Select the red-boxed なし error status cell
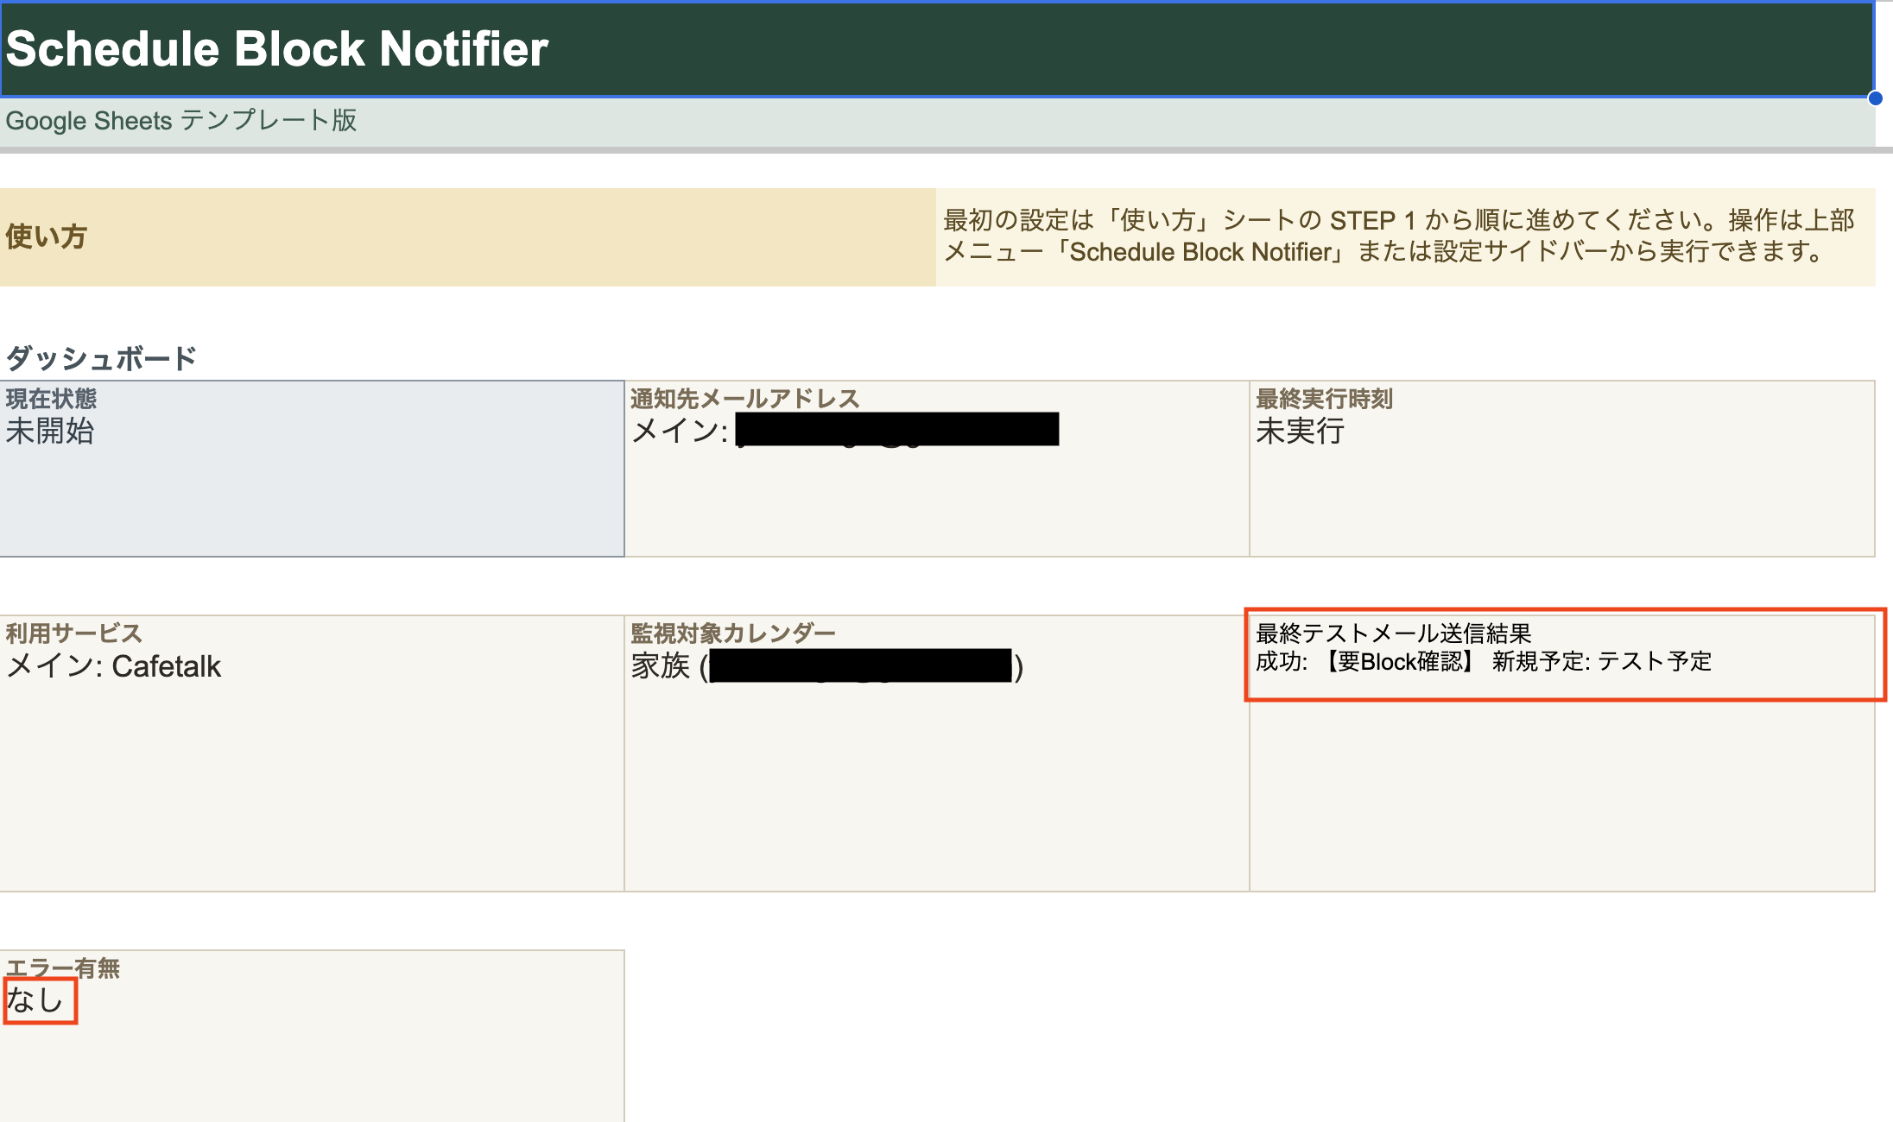1893x1122 pixels. (38, 1000)
